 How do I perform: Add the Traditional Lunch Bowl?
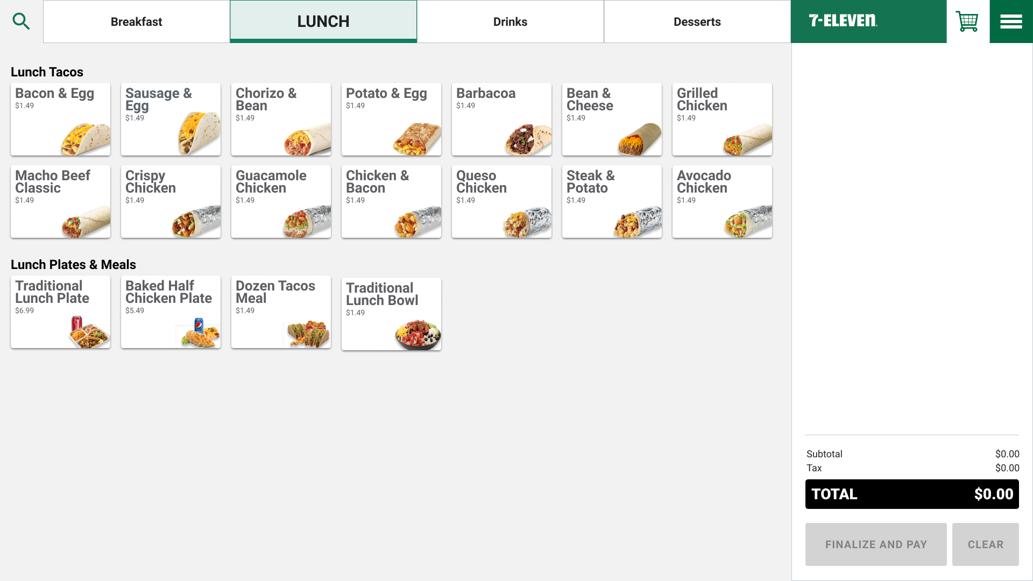point(392,314)
